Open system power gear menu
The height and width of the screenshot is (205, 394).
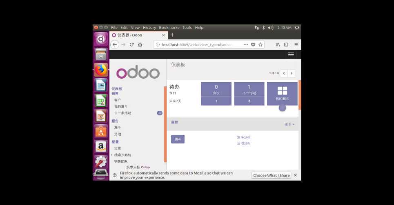(297, 28)
